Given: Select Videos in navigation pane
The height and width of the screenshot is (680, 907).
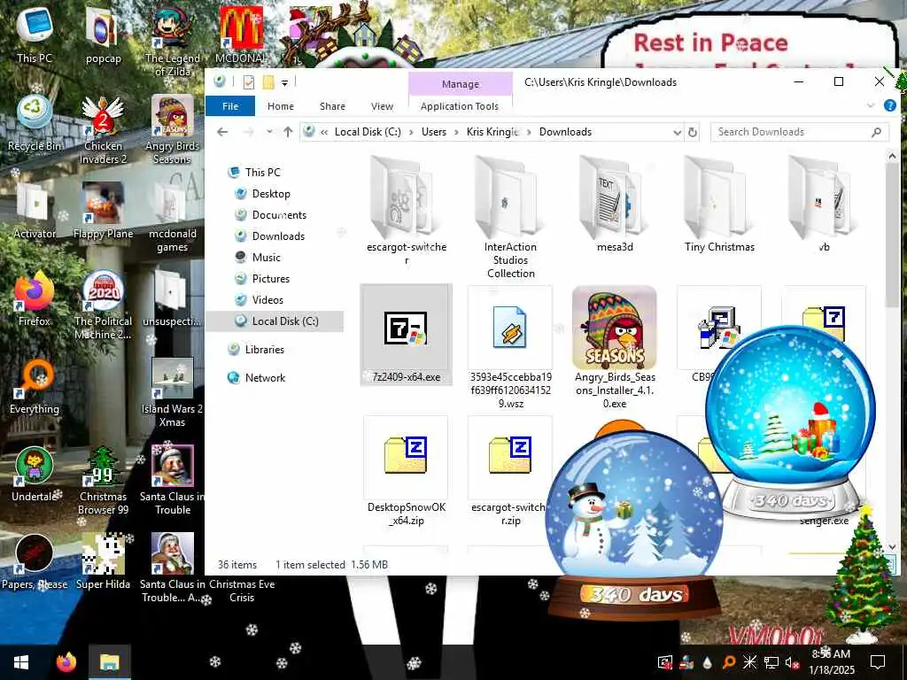Looking at the screenshot, I should (x=267, y=299).
